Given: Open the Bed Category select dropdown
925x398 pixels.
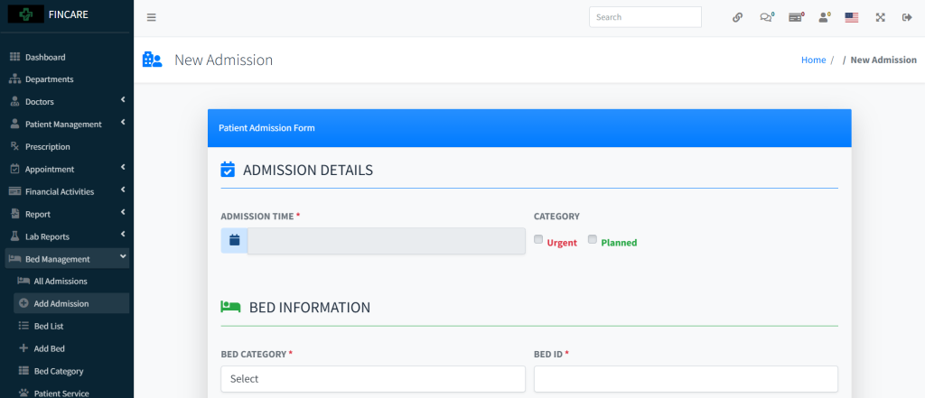Looking at the screenshot, I should (x=372, y=379).
